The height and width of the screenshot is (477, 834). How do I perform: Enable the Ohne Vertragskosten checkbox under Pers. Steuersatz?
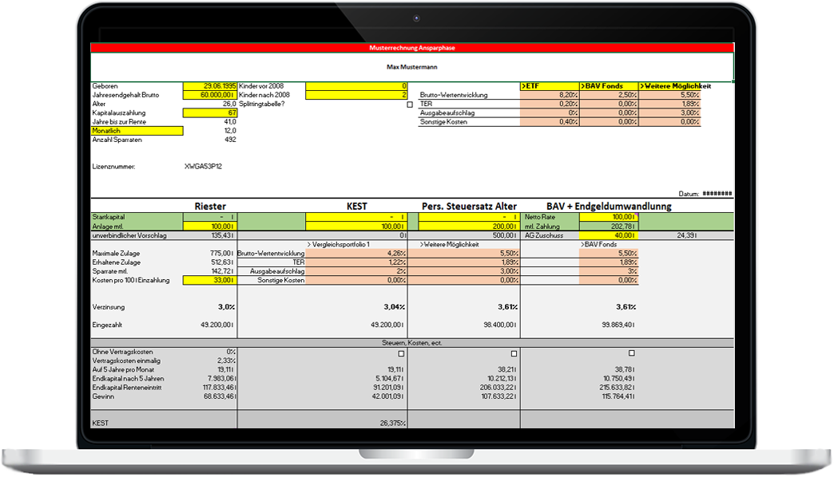tap(513, 353)
